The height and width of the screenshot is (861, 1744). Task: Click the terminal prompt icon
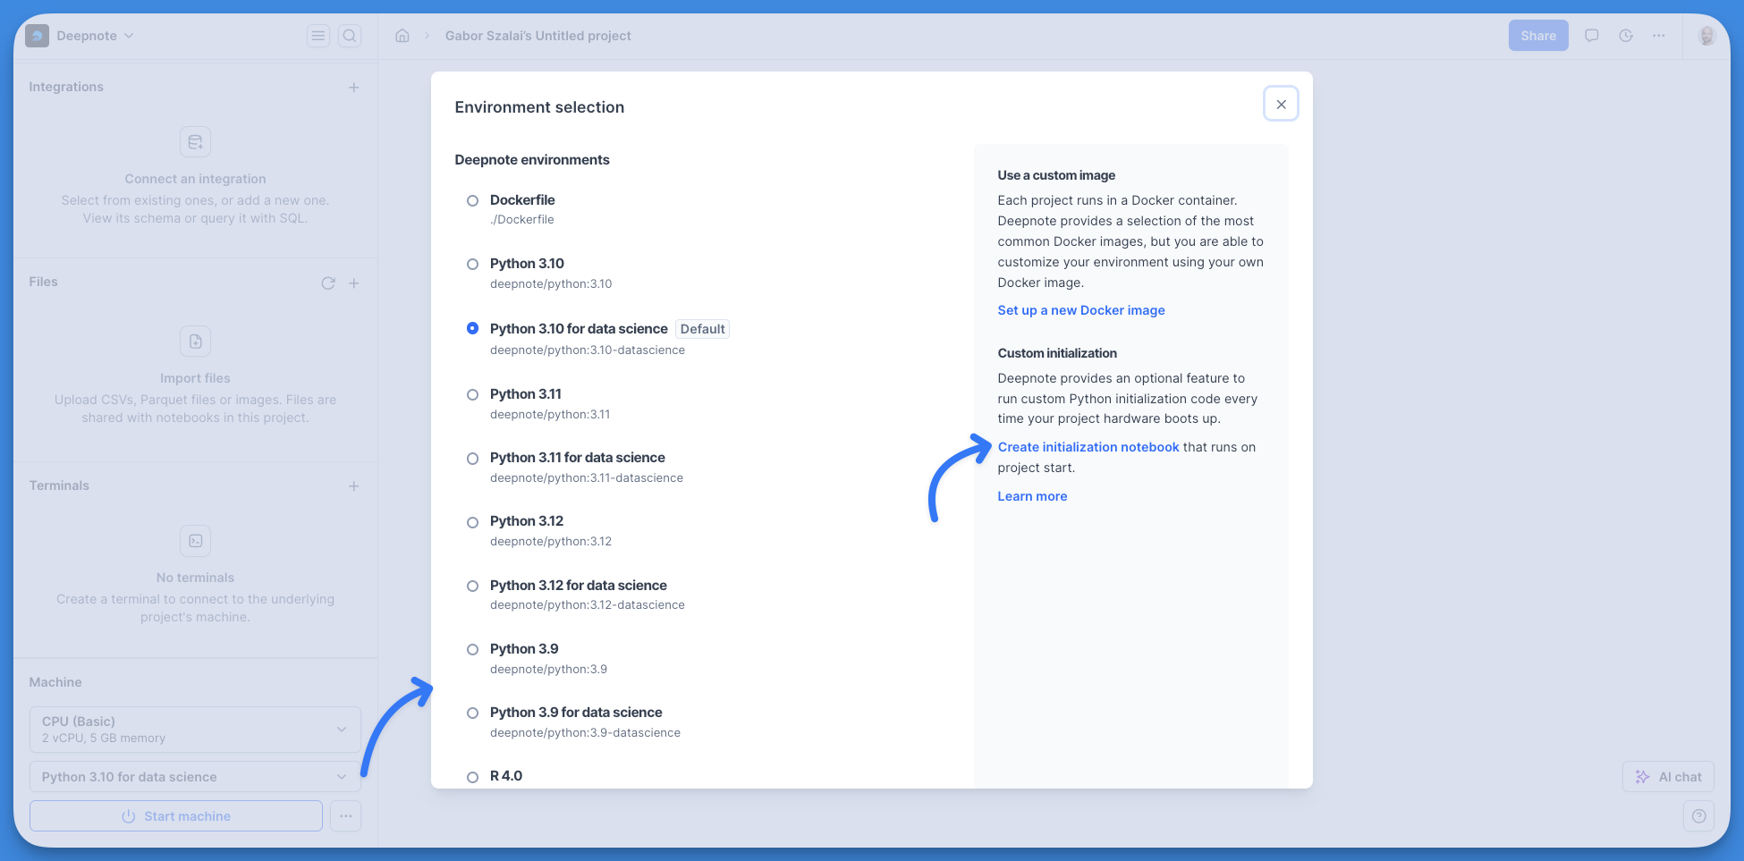195,541
